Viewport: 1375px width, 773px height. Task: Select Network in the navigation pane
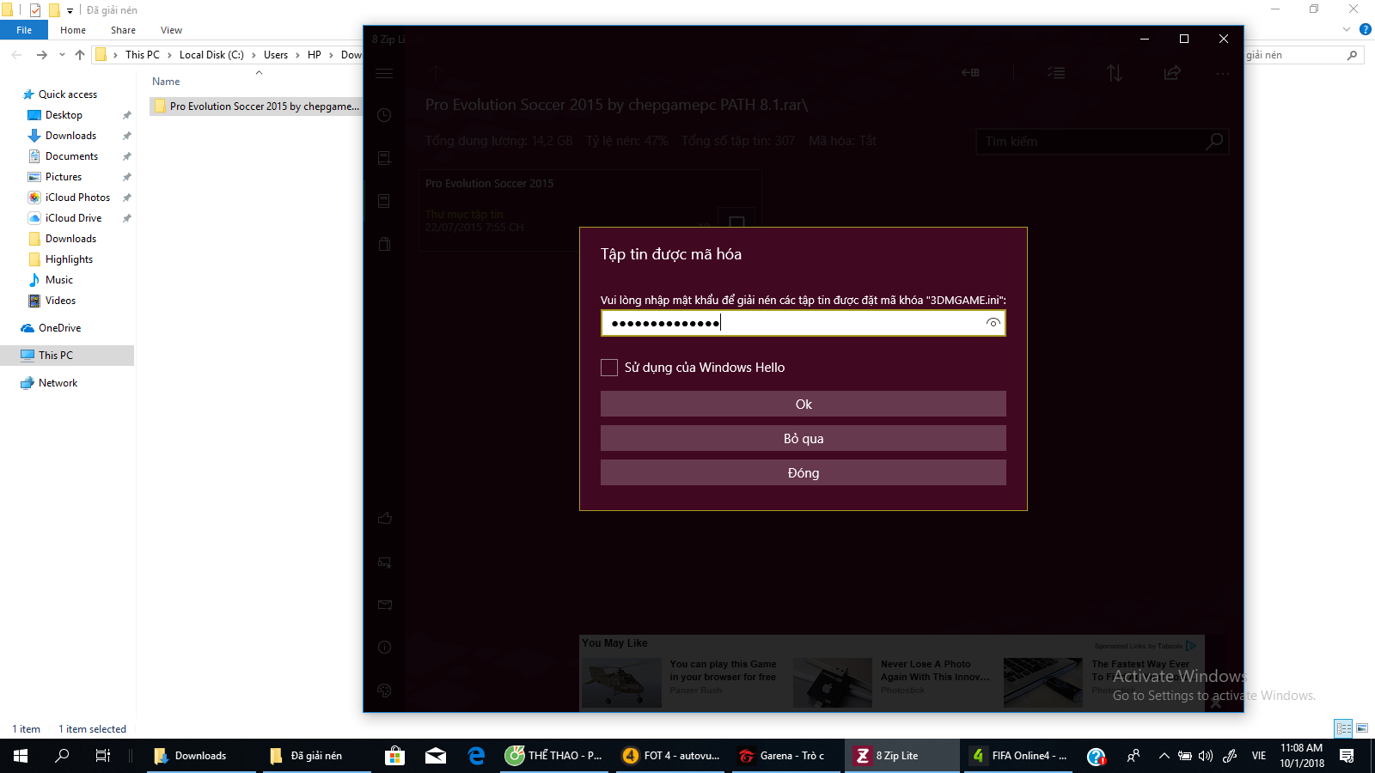point(58,383)
